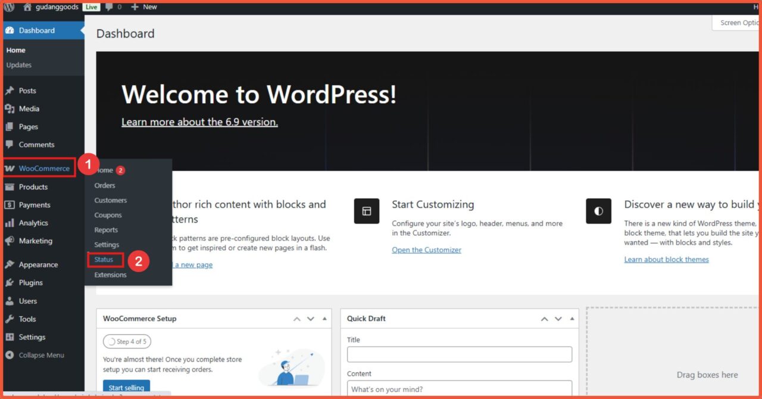Click the Start selling button
Image resolution: width=762 pixels, height=399 pixels.
point(126,387)
